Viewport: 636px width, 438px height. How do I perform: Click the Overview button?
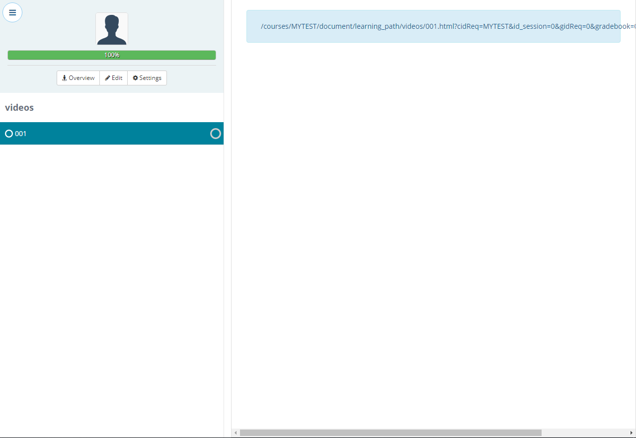click(x=78, y=77)
